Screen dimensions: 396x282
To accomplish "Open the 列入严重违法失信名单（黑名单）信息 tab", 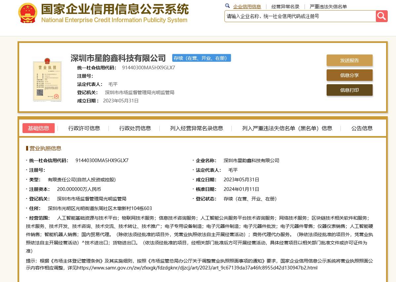I will click(287, 128).
